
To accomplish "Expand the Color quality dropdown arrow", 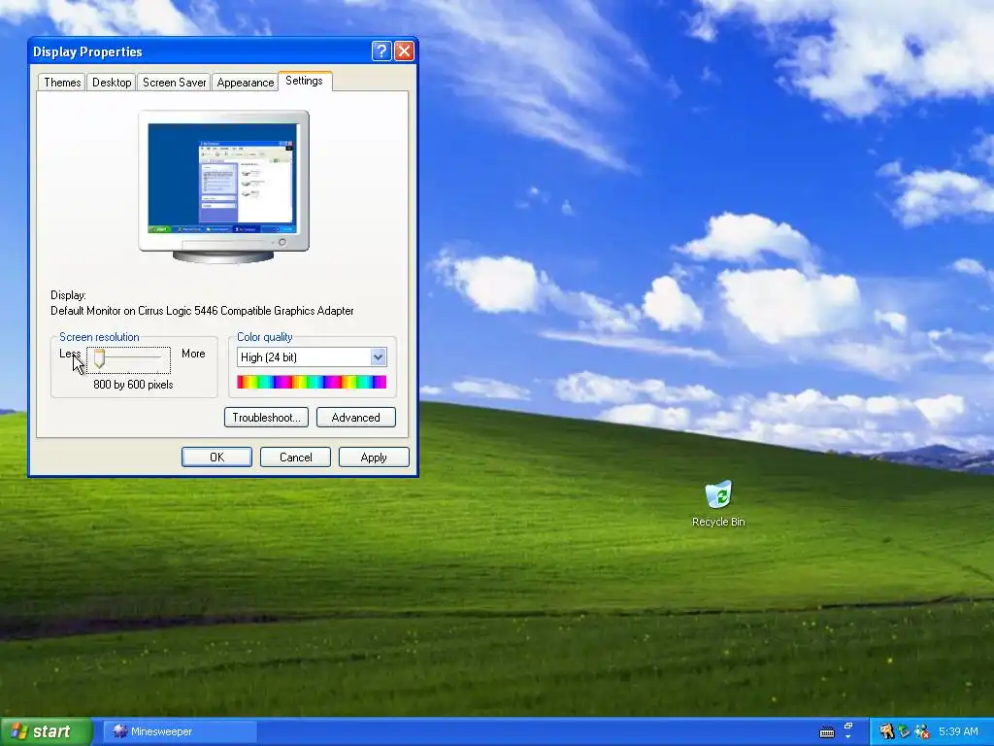I will tap(378, 357).
